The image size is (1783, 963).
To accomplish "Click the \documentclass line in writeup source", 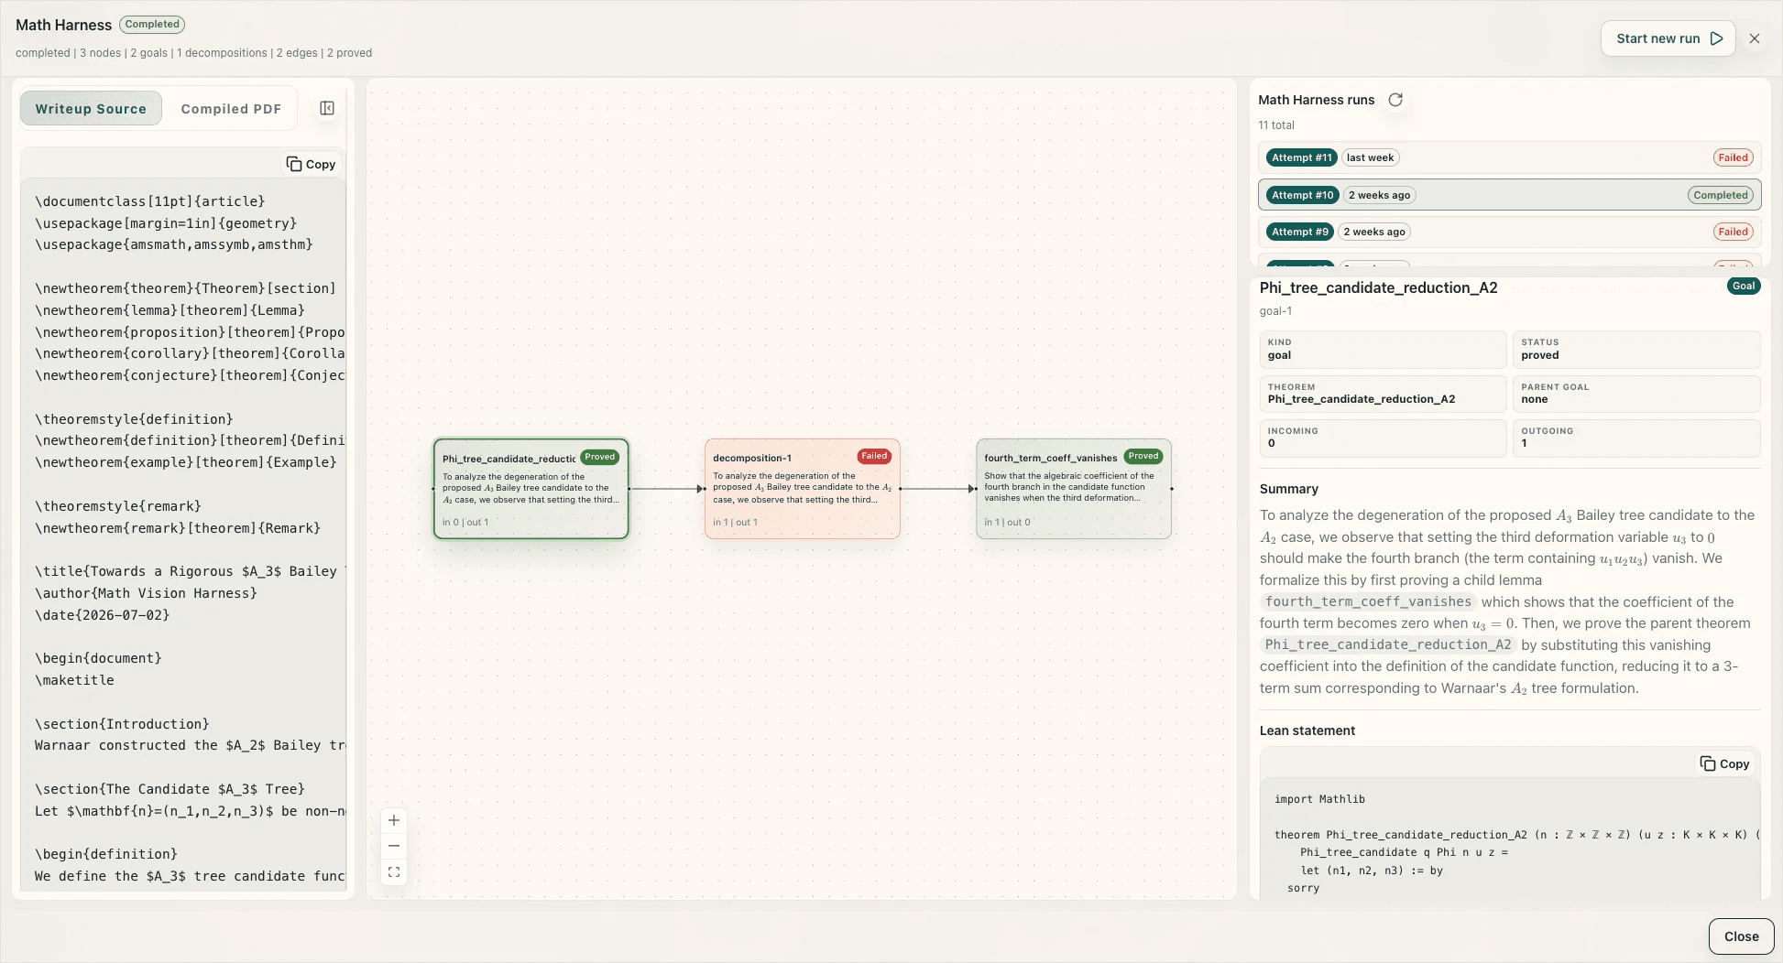I will tap(150, 201).
